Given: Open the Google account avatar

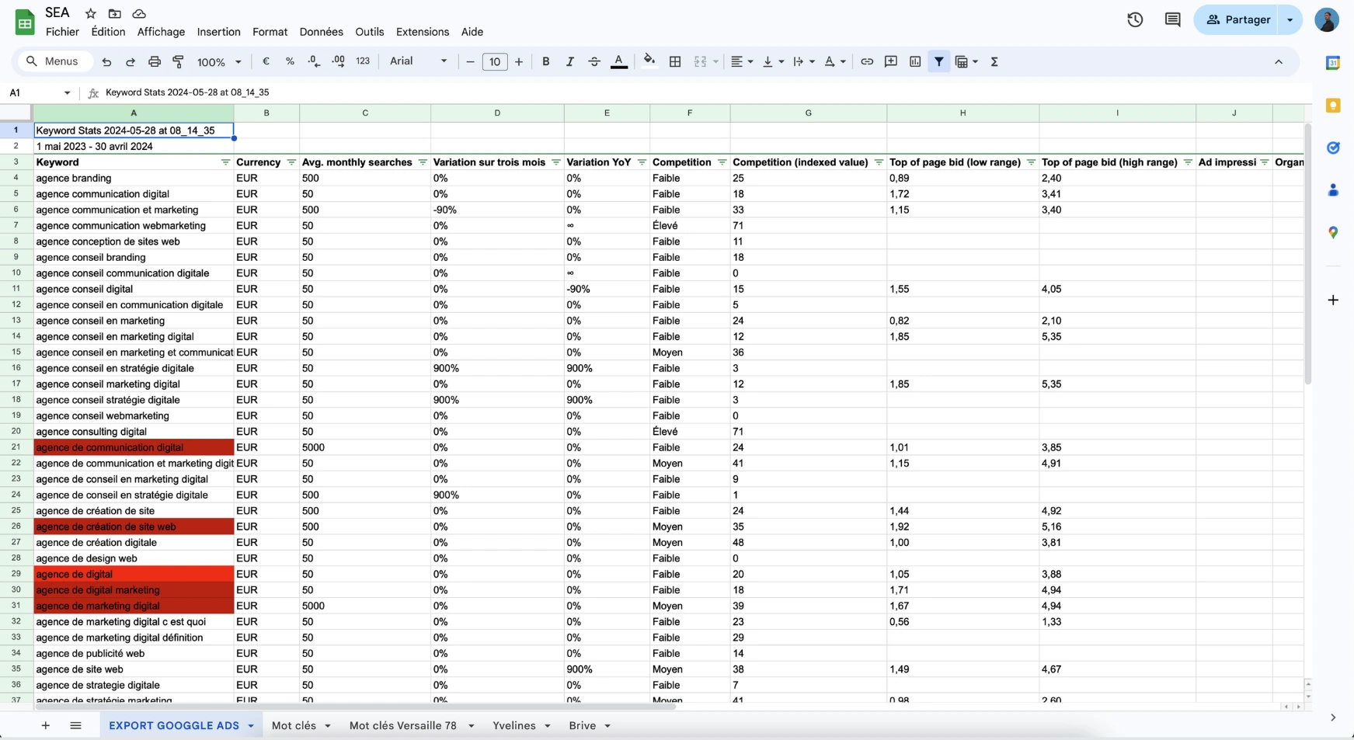Looking at the screenshot, I should point(1327,20).
